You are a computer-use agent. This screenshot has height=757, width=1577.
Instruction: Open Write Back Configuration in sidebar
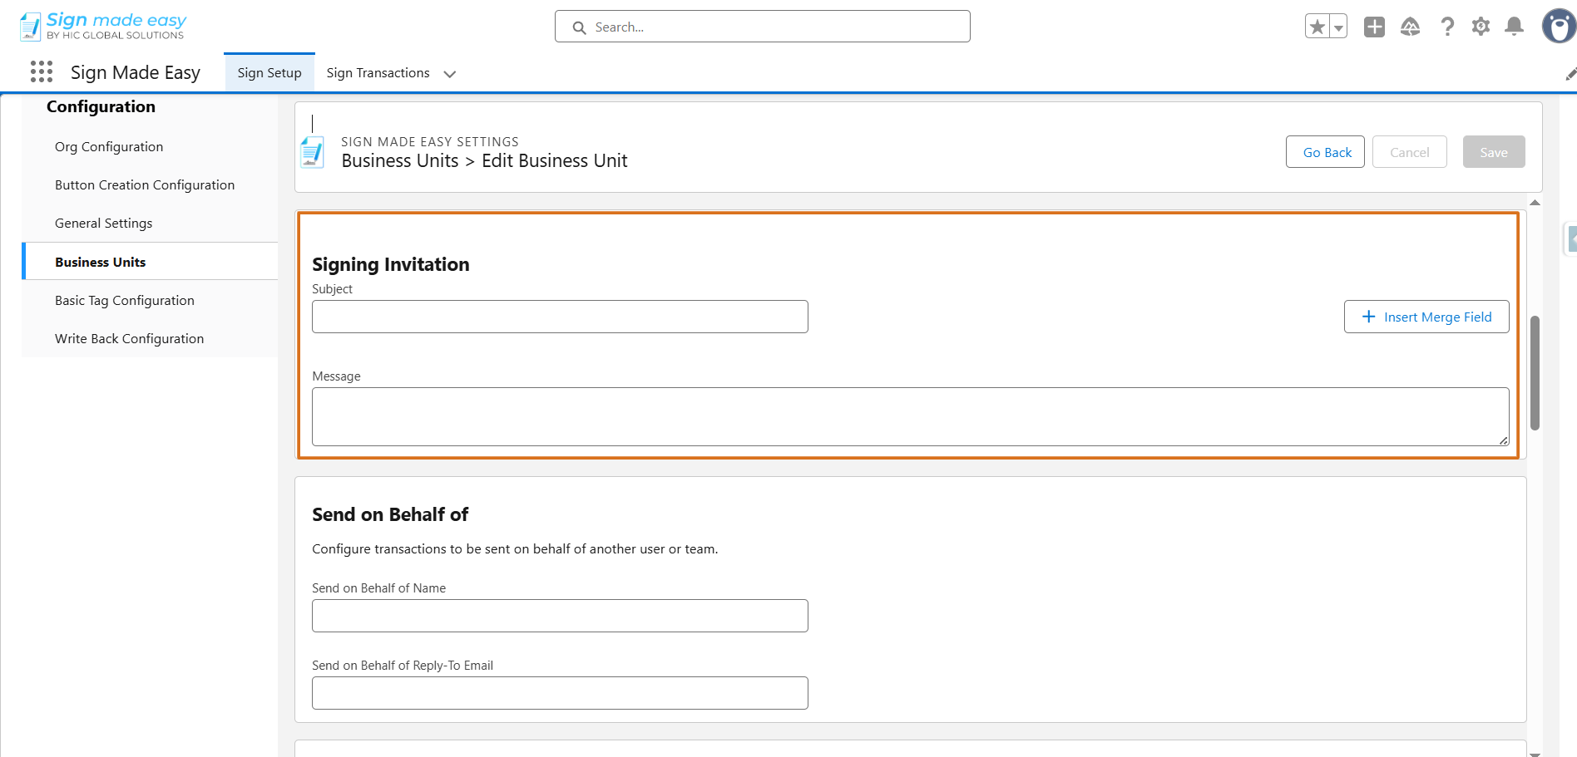point(129,339)
